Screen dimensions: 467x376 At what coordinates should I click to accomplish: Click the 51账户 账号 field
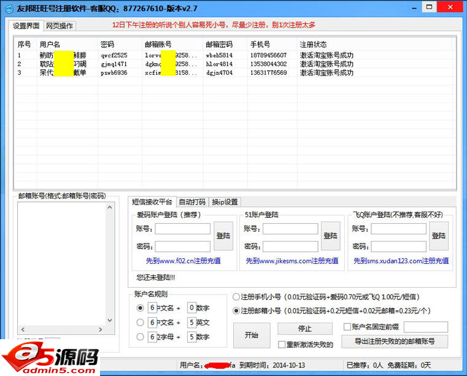pyautogui.click(x=290, y=229)
